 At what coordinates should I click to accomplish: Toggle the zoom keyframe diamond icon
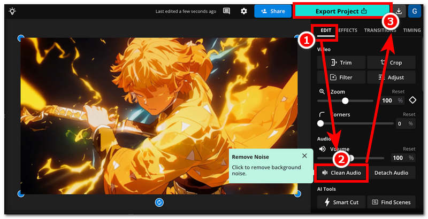tap(412, 100)
